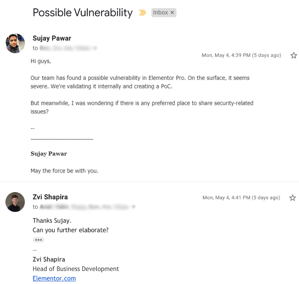299x284 pixels.
Task: Click the yellow importance marker beside the subject
Action: pyautogui.click(x=142, y=13)
